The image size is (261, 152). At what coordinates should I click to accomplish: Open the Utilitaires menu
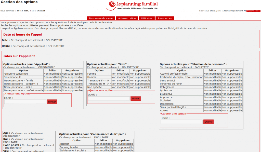click(147, 18)
